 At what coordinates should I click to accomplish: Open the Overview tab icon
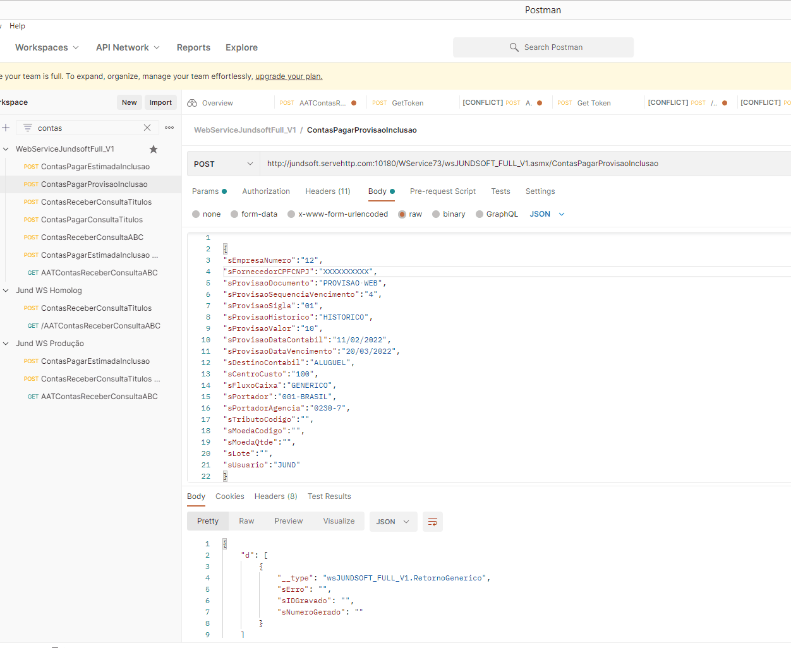point(193,103)
